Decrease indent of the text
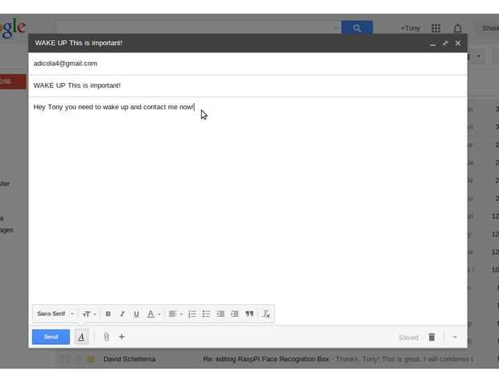 221,314
